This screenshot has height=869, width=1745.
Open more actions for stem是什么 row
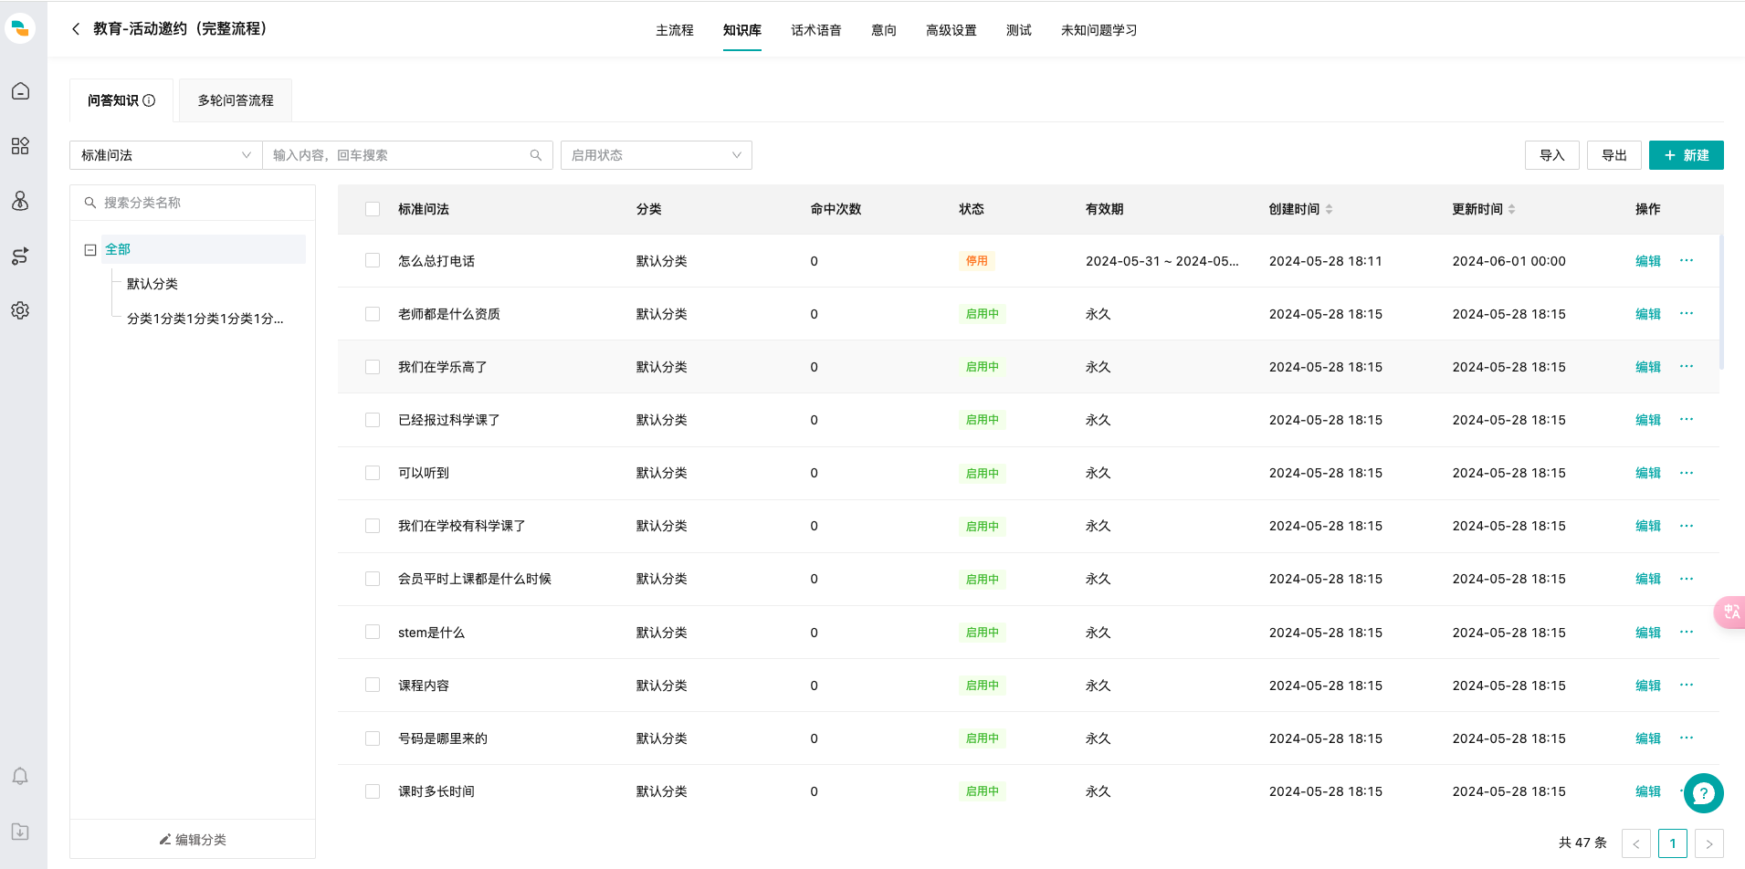pyautogui.click(x=1687, y=632)
